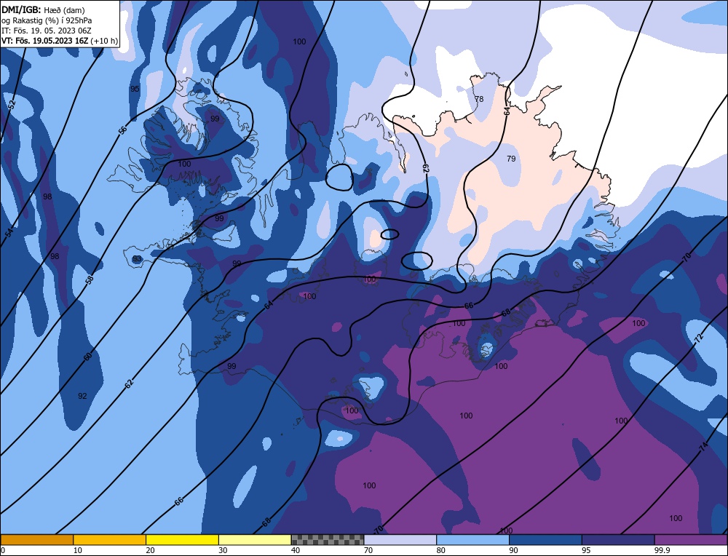Click the lavender 70–80 legend swatch
The width and height of the screenshot is (728, 556).
[400, 539]
